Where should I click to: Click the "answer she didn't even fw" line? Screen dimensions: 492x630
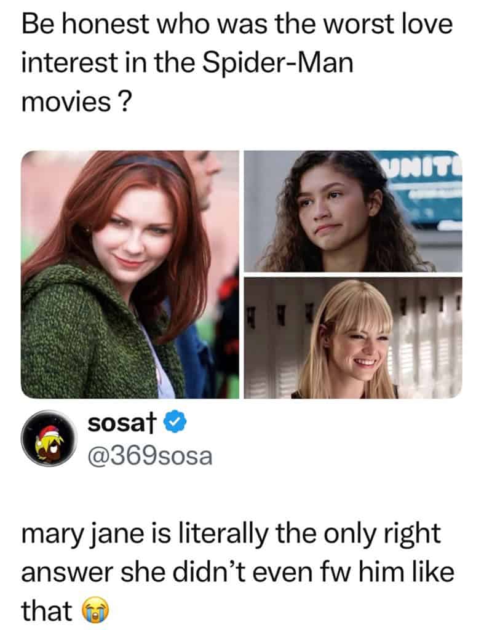pyautogui.click(x=188, y=572)
